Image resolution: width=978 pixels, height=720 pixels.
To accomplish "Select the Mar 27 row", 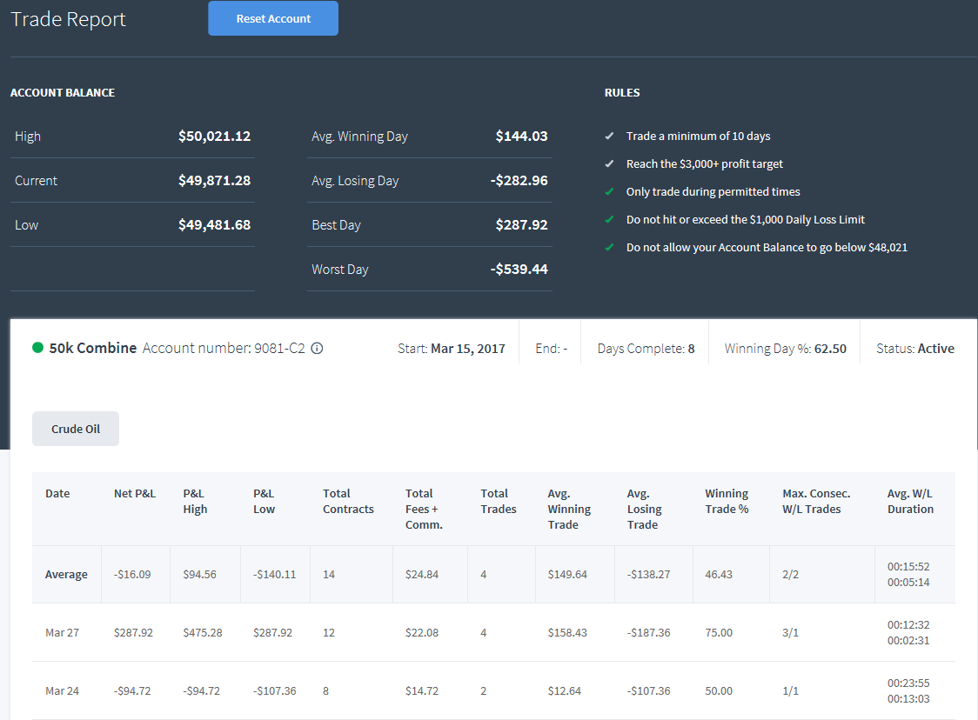I will tap(493, 633).
